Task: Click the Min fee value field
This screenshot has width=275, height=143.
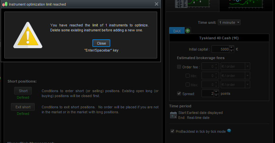Action: (208, 75)
